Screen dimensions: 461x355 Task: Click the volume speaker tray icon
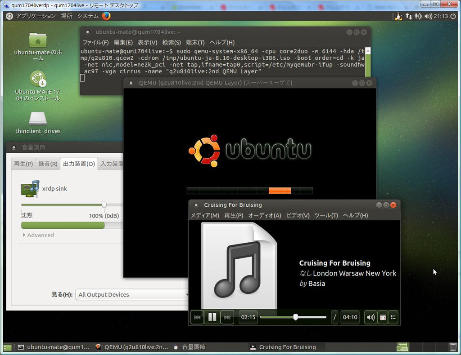click(428, 16)
